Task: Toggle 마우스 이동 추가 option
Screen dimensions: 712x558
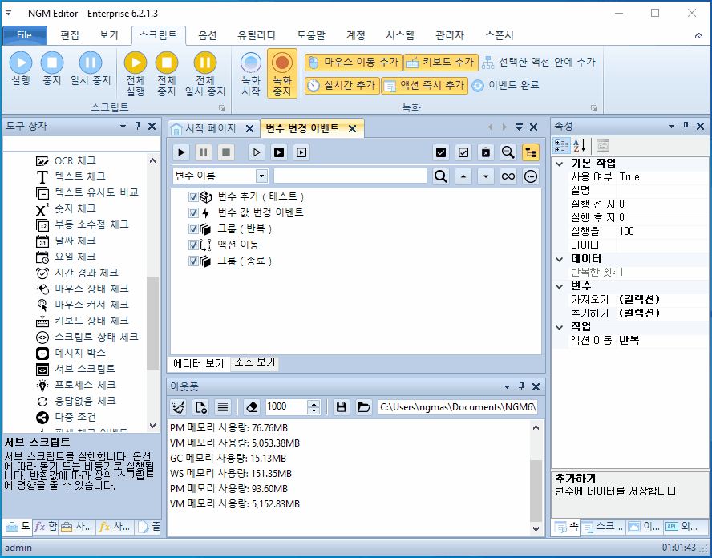Action: click(354, 63)
